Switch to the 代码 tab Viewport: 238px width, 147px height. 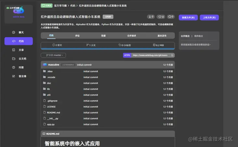click(x=51, y=35)
